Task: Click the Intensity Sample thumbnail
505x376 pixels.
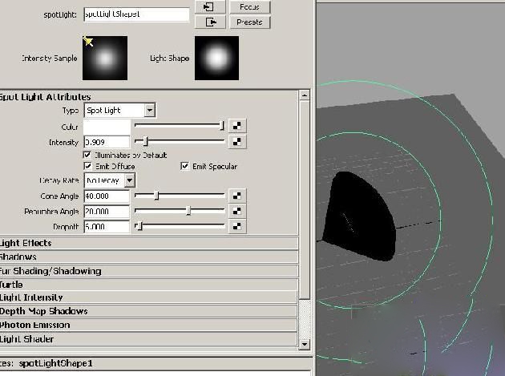Action: 105,58
